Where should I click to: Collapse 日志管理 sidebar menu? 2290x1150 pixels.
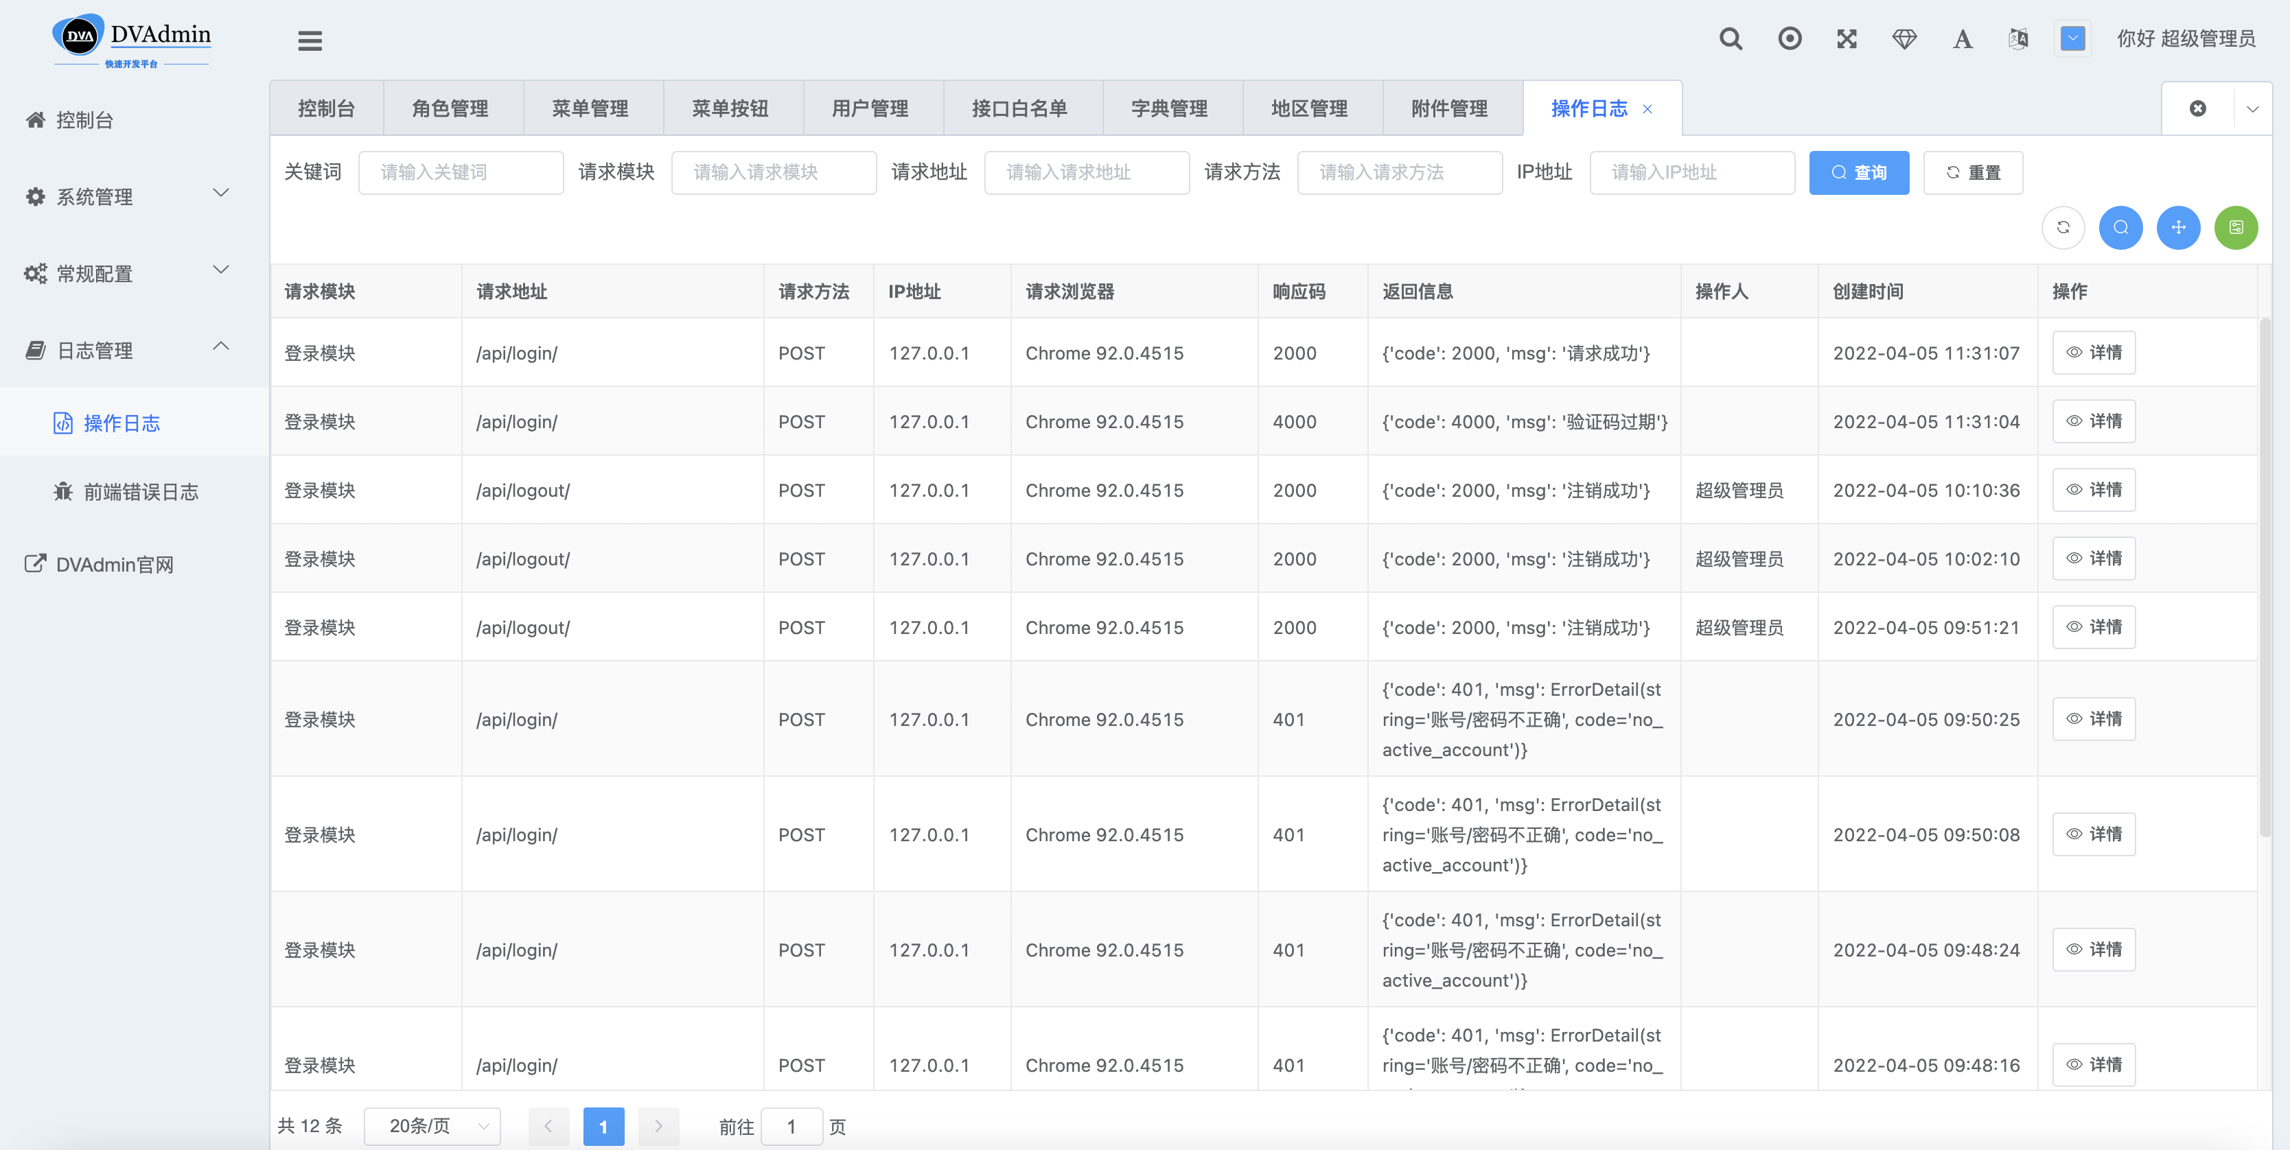click(x=135, y=350)
